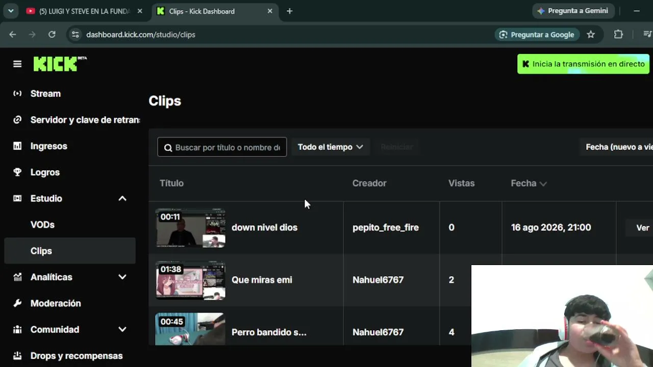Click the Moderación wrench icon
Screen dimensions: 653x367
(17, 303)
